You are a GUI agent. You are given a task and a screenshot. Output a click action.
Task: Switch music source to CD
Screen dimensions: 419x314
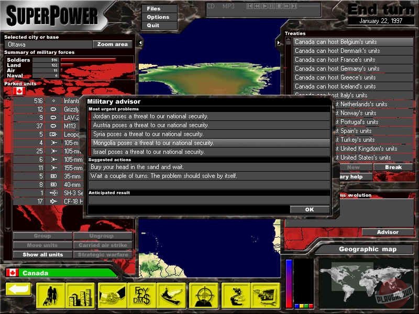pyautogui.click(x=211, y=6)
